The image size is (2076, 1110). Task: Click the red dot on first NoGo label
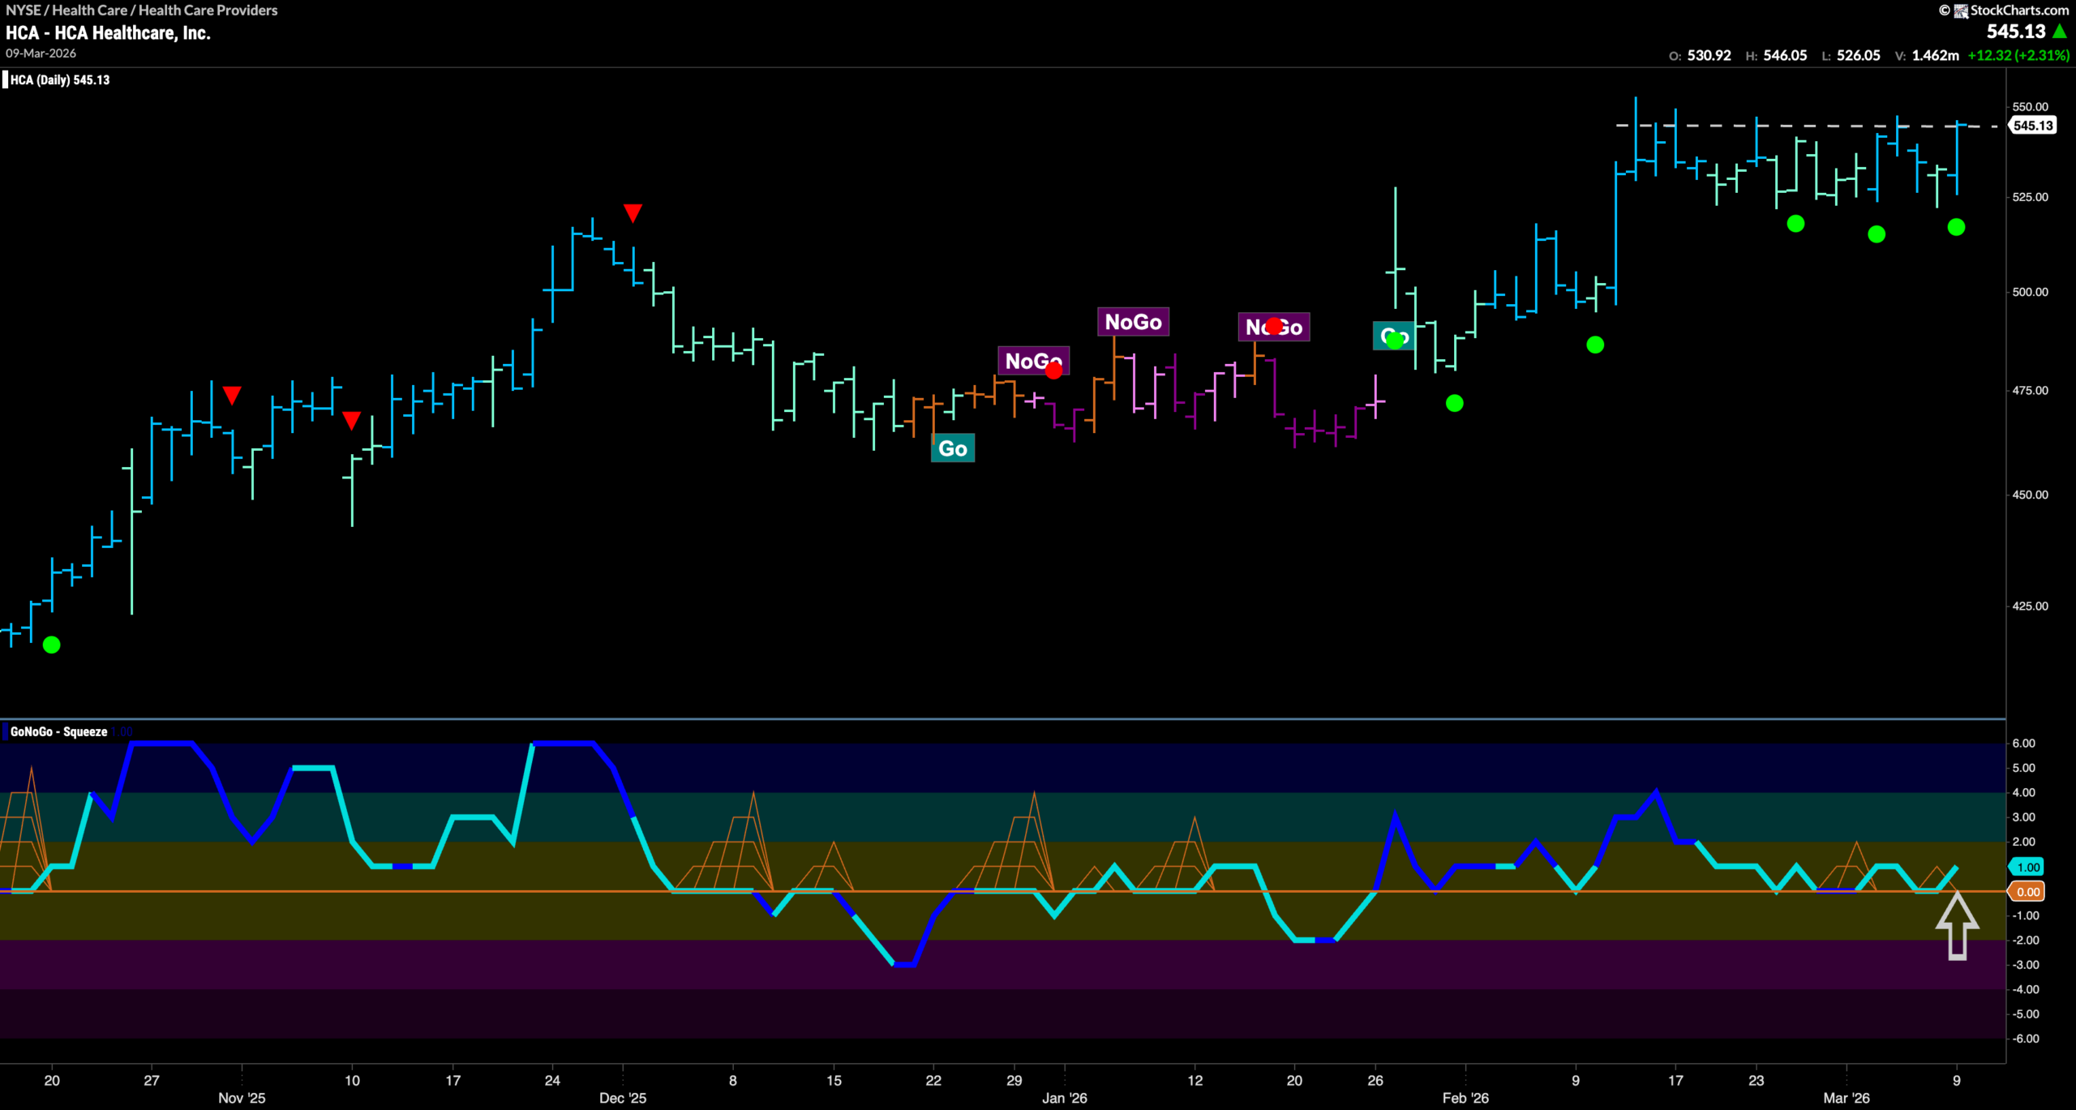click(x=1053, y=371)
